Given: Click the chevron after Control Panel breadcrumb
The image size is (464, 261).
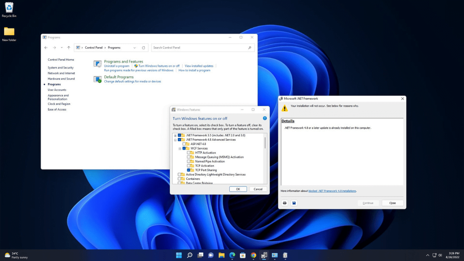Looking at the screenshot, I should (105, 48).
